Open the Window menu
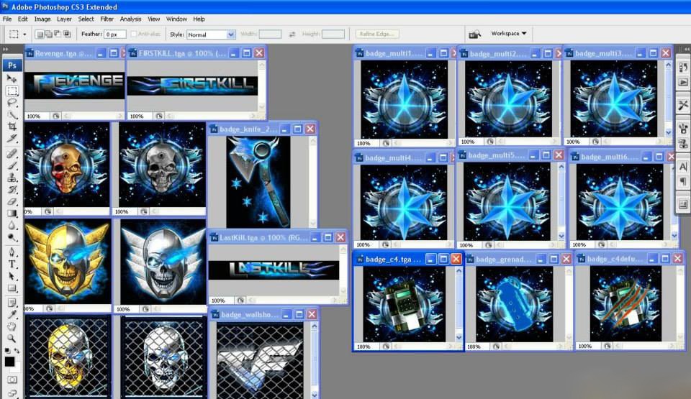The image size is (691, 399). [x=176, y=19]
